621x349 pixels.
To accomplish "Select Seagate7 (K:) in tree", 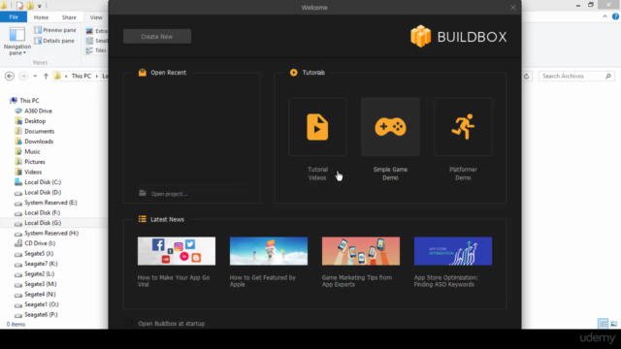I will 41,264.
